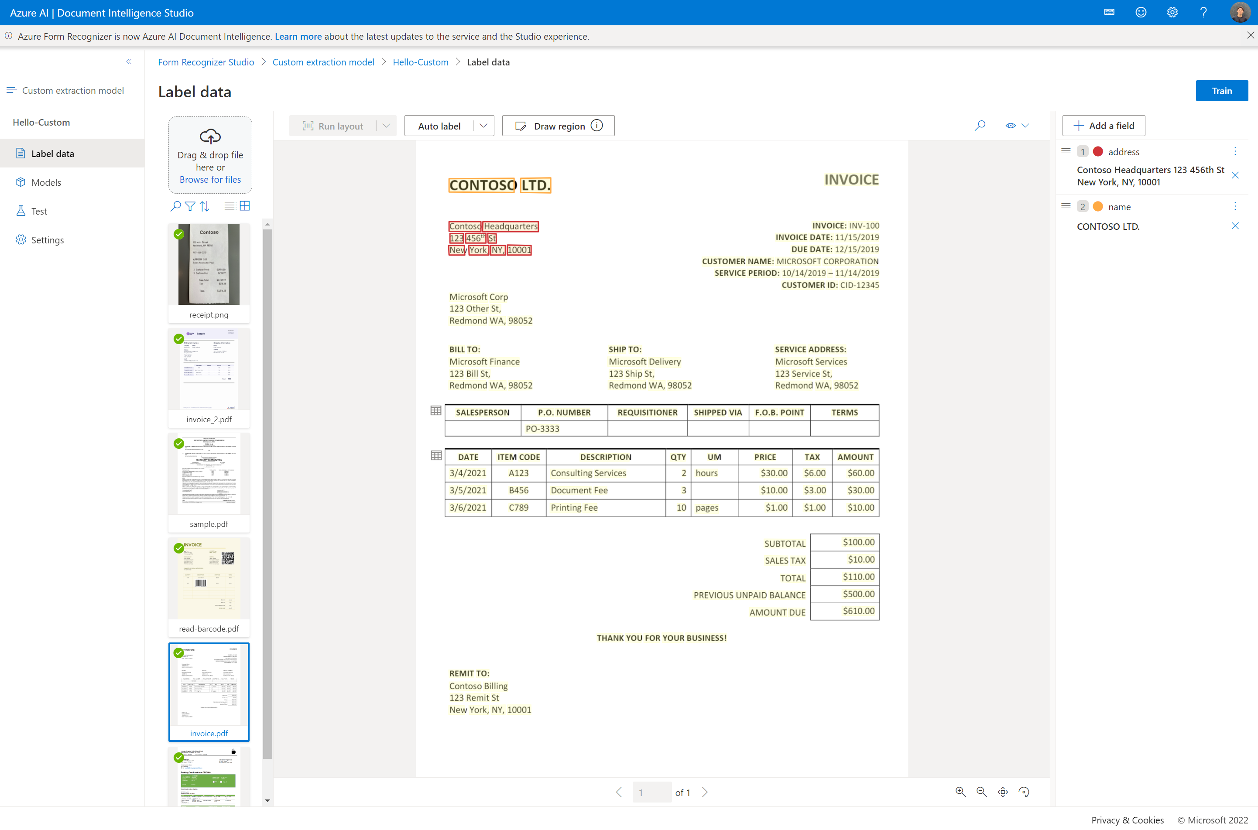
Task: Select Label data menu item
Action: click(53, 153)
